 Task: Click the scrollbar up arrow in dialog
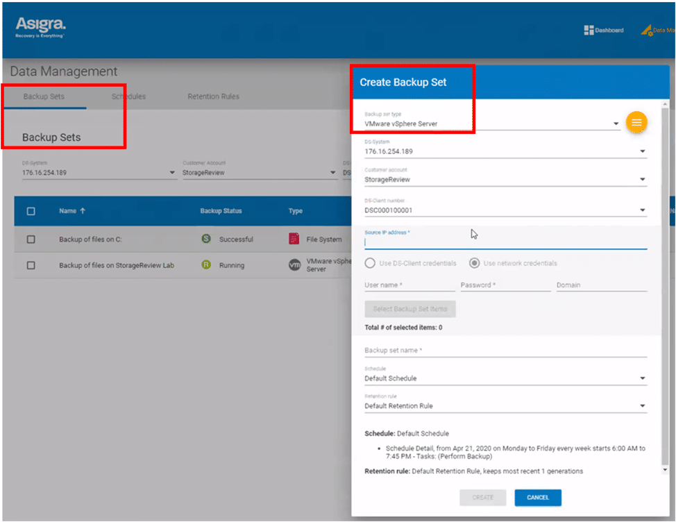coord(665,104)
